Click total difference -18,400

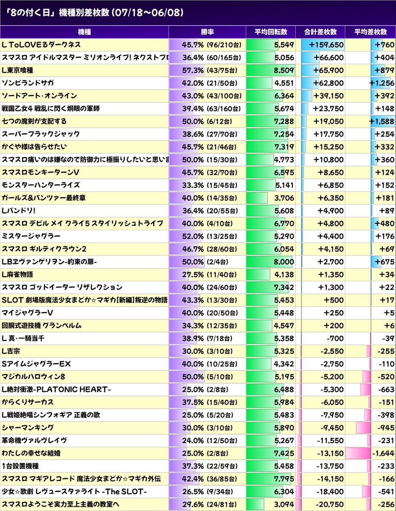tap(330, 491)
